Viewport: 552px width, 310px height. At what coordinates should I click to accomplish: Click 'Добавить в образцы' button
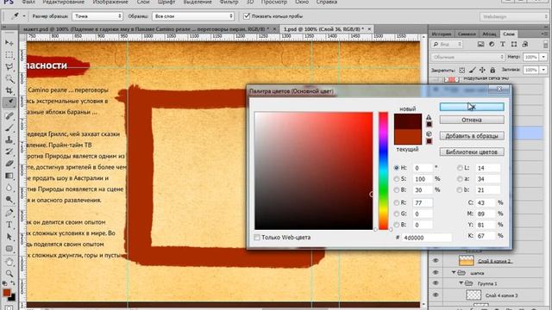click(x=472, y=136)
